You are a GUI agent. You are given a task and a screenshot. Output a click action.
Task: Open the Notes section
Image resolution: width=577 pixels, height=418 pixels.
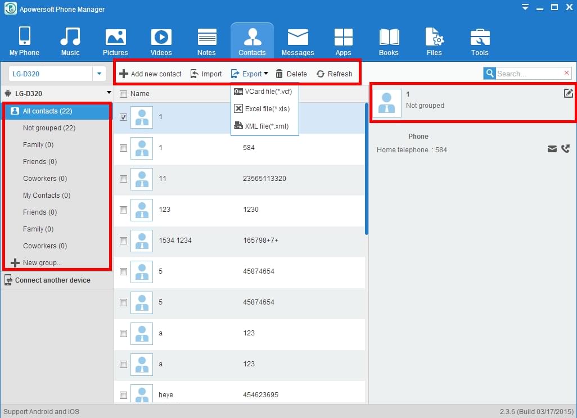pyautogui.click(x=206, y=41)
